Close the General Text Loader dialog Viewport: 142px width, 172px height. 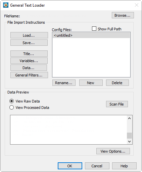pos(137,5)
